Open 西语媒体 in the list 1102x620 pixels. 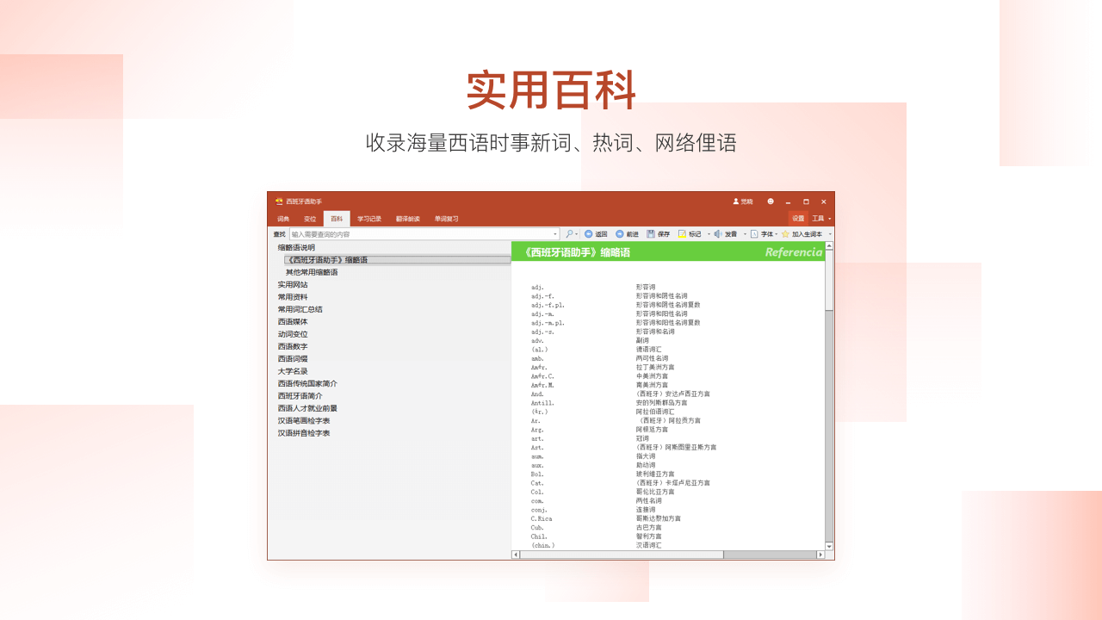293,322
